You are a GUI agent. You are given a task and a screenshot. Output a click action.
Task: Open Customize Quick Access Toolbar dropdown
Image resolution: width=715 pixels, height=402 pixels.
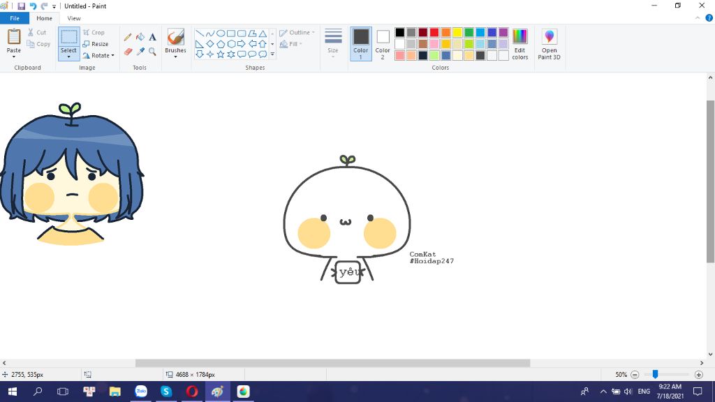click(54, 7)
